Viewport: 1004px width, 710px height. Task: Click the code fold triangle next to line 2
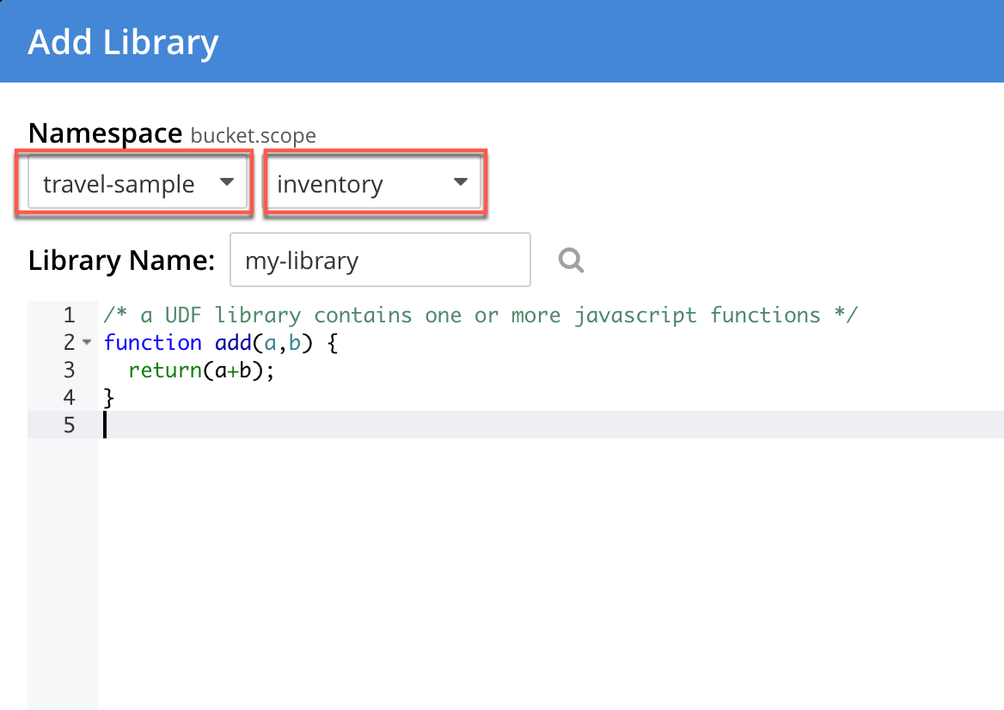[85, 342]
